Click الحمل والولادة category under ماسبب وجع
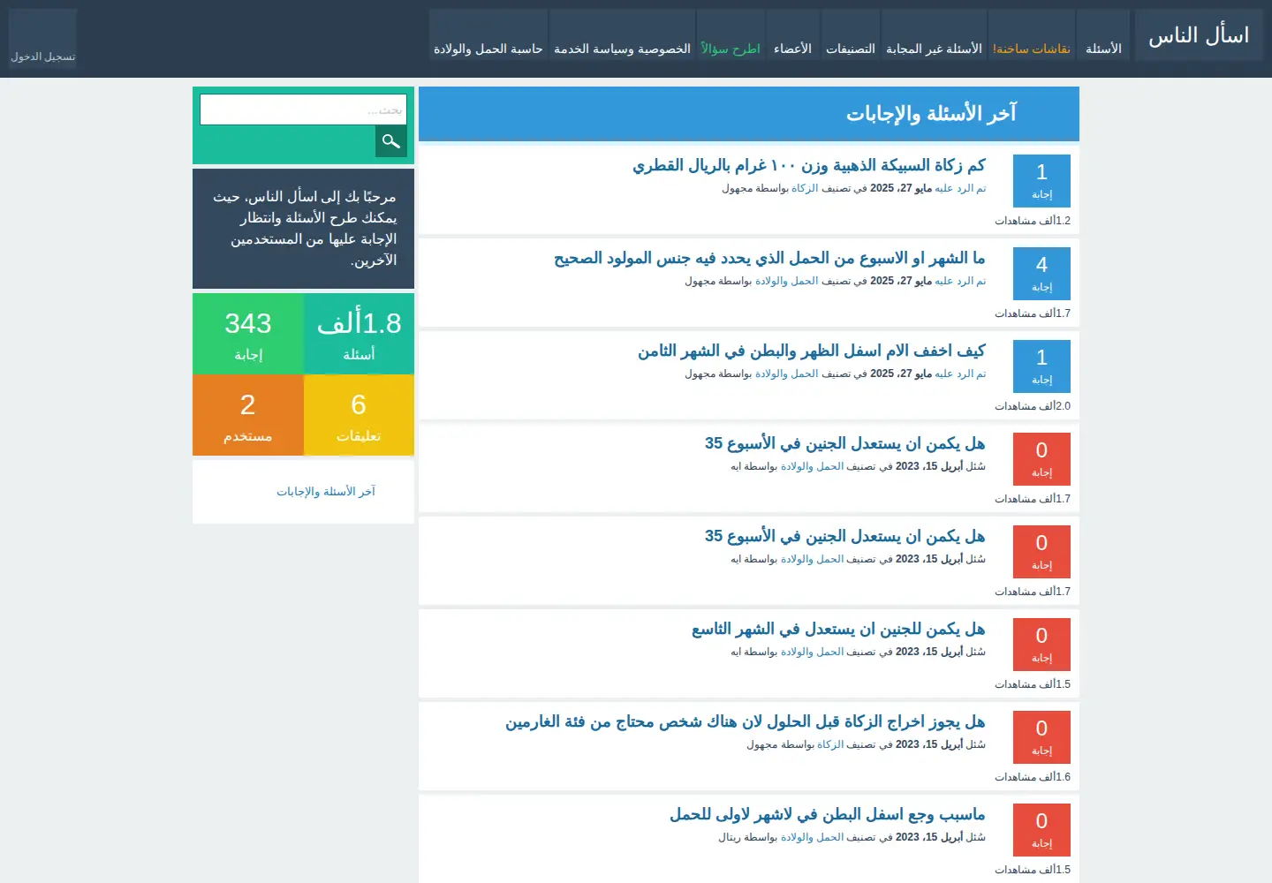Image resolution: width=1272 pixels, height=883 pixels. pos(812,837)
